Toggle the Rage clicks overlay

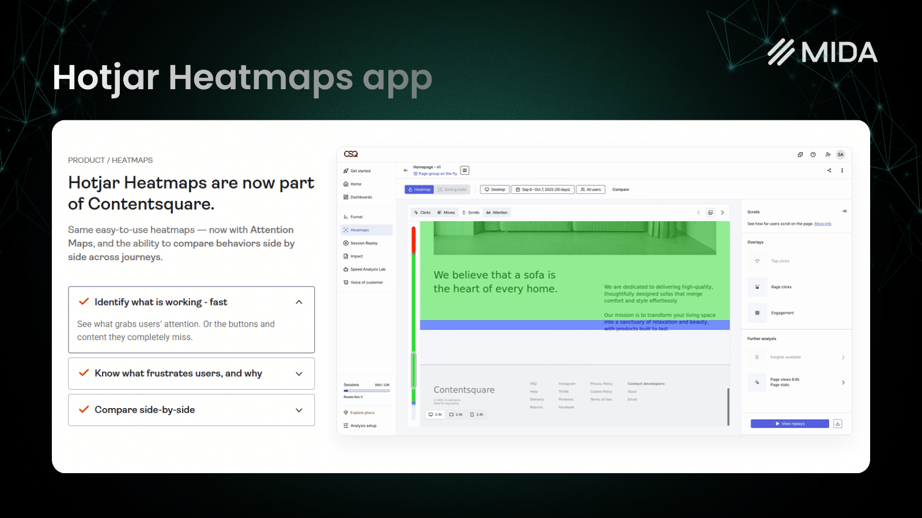[757, 287]
